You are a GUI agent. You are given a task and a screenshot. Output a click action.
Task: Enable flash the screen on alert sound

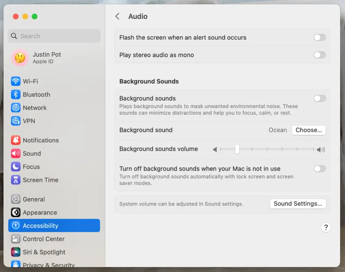(x=320, y=37)
